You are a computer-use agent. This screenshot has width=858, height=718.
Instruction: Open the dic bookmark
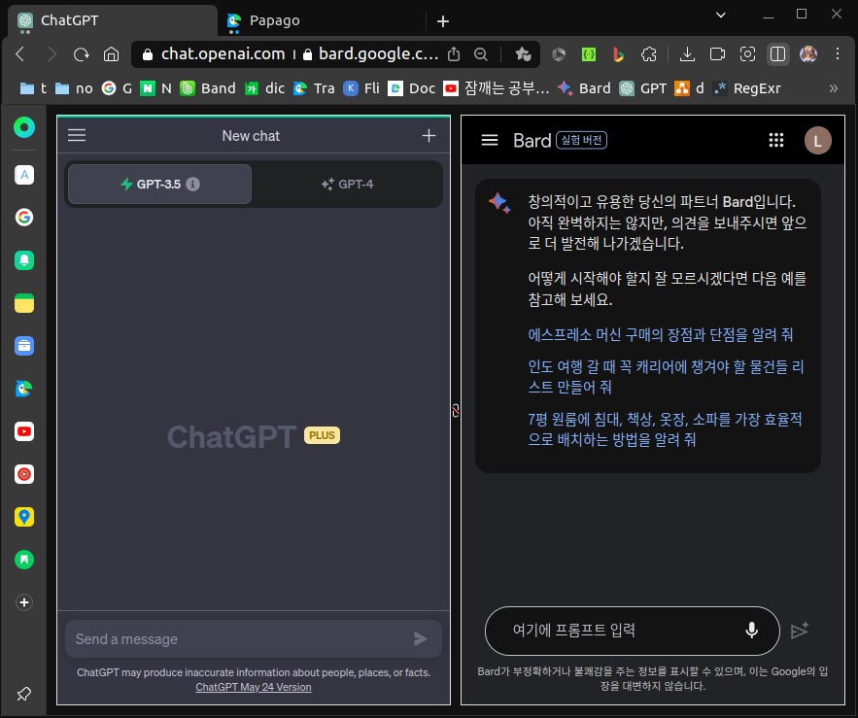coord(265,88)
